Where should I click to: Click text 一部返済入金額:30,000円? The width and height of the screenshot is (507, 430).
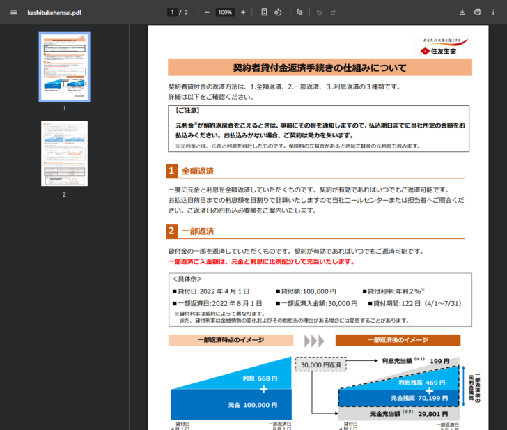click(x=317, y=303)
